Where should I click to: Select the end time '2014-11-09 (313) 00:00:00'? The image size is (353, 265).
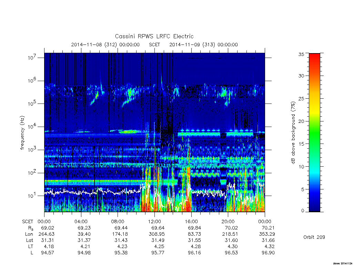click(203, 45)
